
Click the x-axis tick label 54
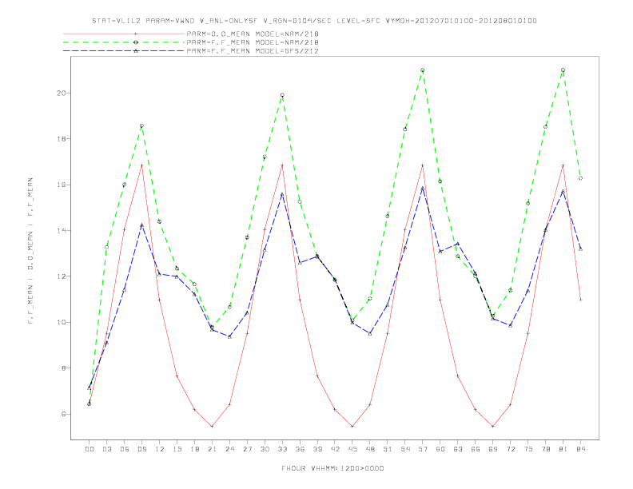pos(405,449)
